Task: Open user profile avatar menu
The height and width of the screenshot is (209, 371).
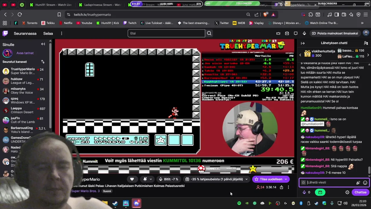Action: pyautogui.click(x=366, y=33)
